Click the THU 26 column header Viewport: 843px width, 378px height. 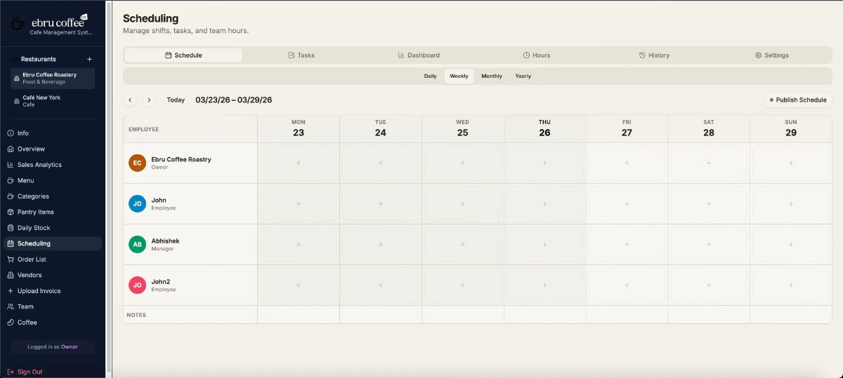point(544,128)
